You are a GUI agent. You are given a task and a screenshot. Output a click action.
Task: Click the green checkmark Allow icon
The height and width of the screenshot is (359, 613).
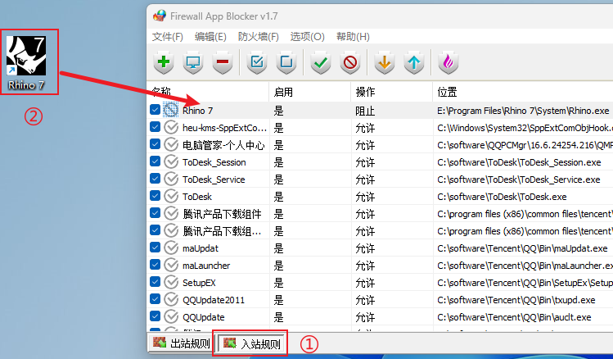tap(321, 62)
